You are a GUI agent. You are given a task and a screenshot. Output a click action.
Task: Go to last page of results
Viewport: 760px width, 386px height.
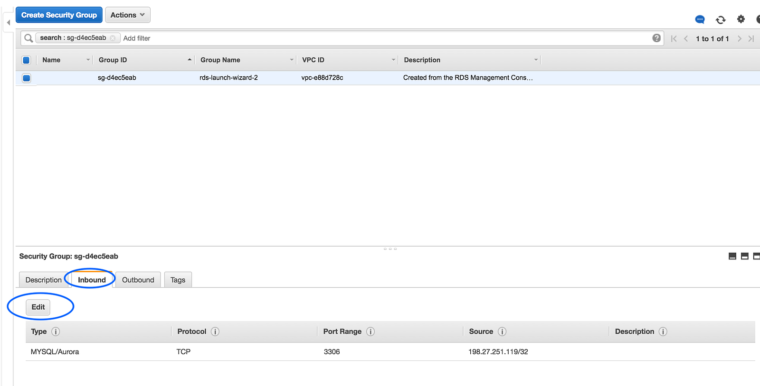(x=751, y=39)
